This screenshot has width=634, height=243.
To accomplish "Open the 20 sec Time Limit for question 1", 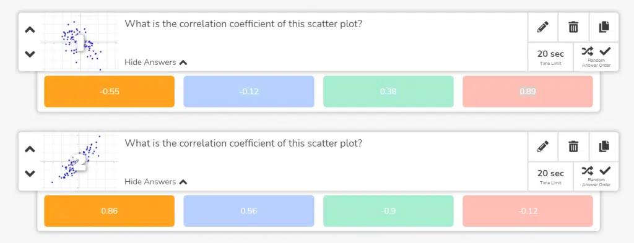I will [x=550, y=57].
